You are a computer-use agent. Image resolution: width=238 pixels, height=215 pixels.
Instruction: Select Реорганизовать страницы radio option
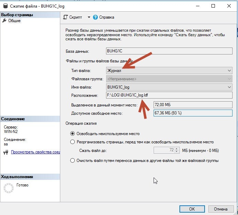[x=73, y=142]
